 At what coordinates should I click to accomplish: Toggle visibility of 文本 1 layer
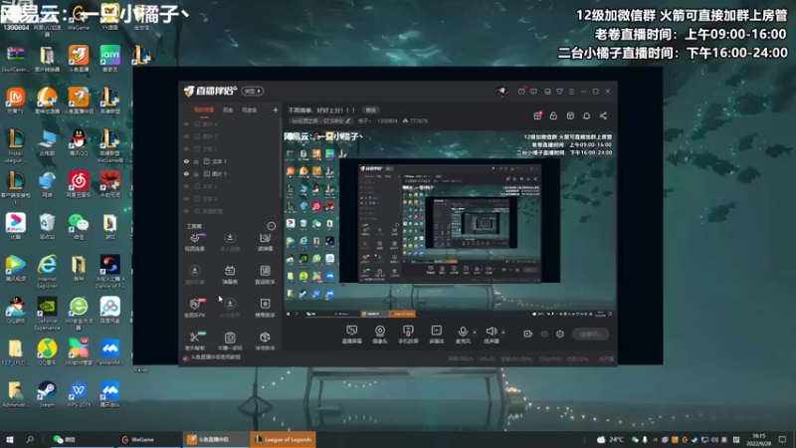tap(186, 161)
